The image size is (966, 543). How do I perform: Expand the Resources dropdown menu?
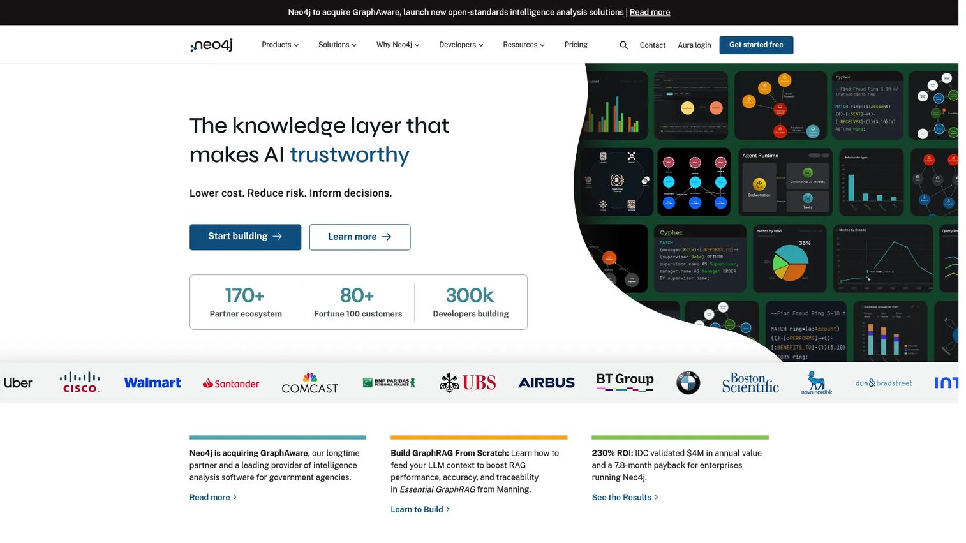524,45
